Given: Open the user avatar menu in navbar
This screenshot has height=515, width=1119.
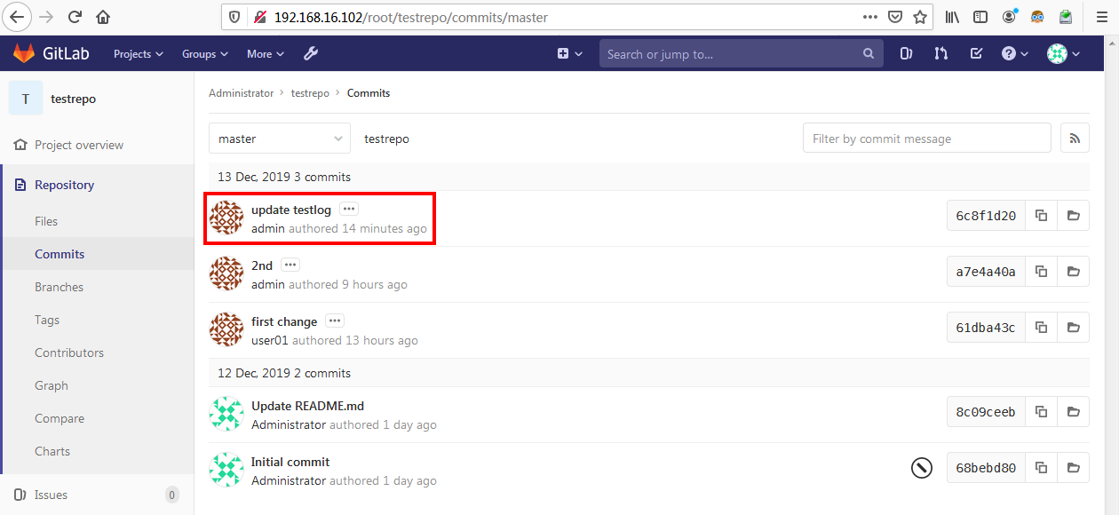Looking at the screenshot, I should pyautogui.click(x=1063, y=54).
